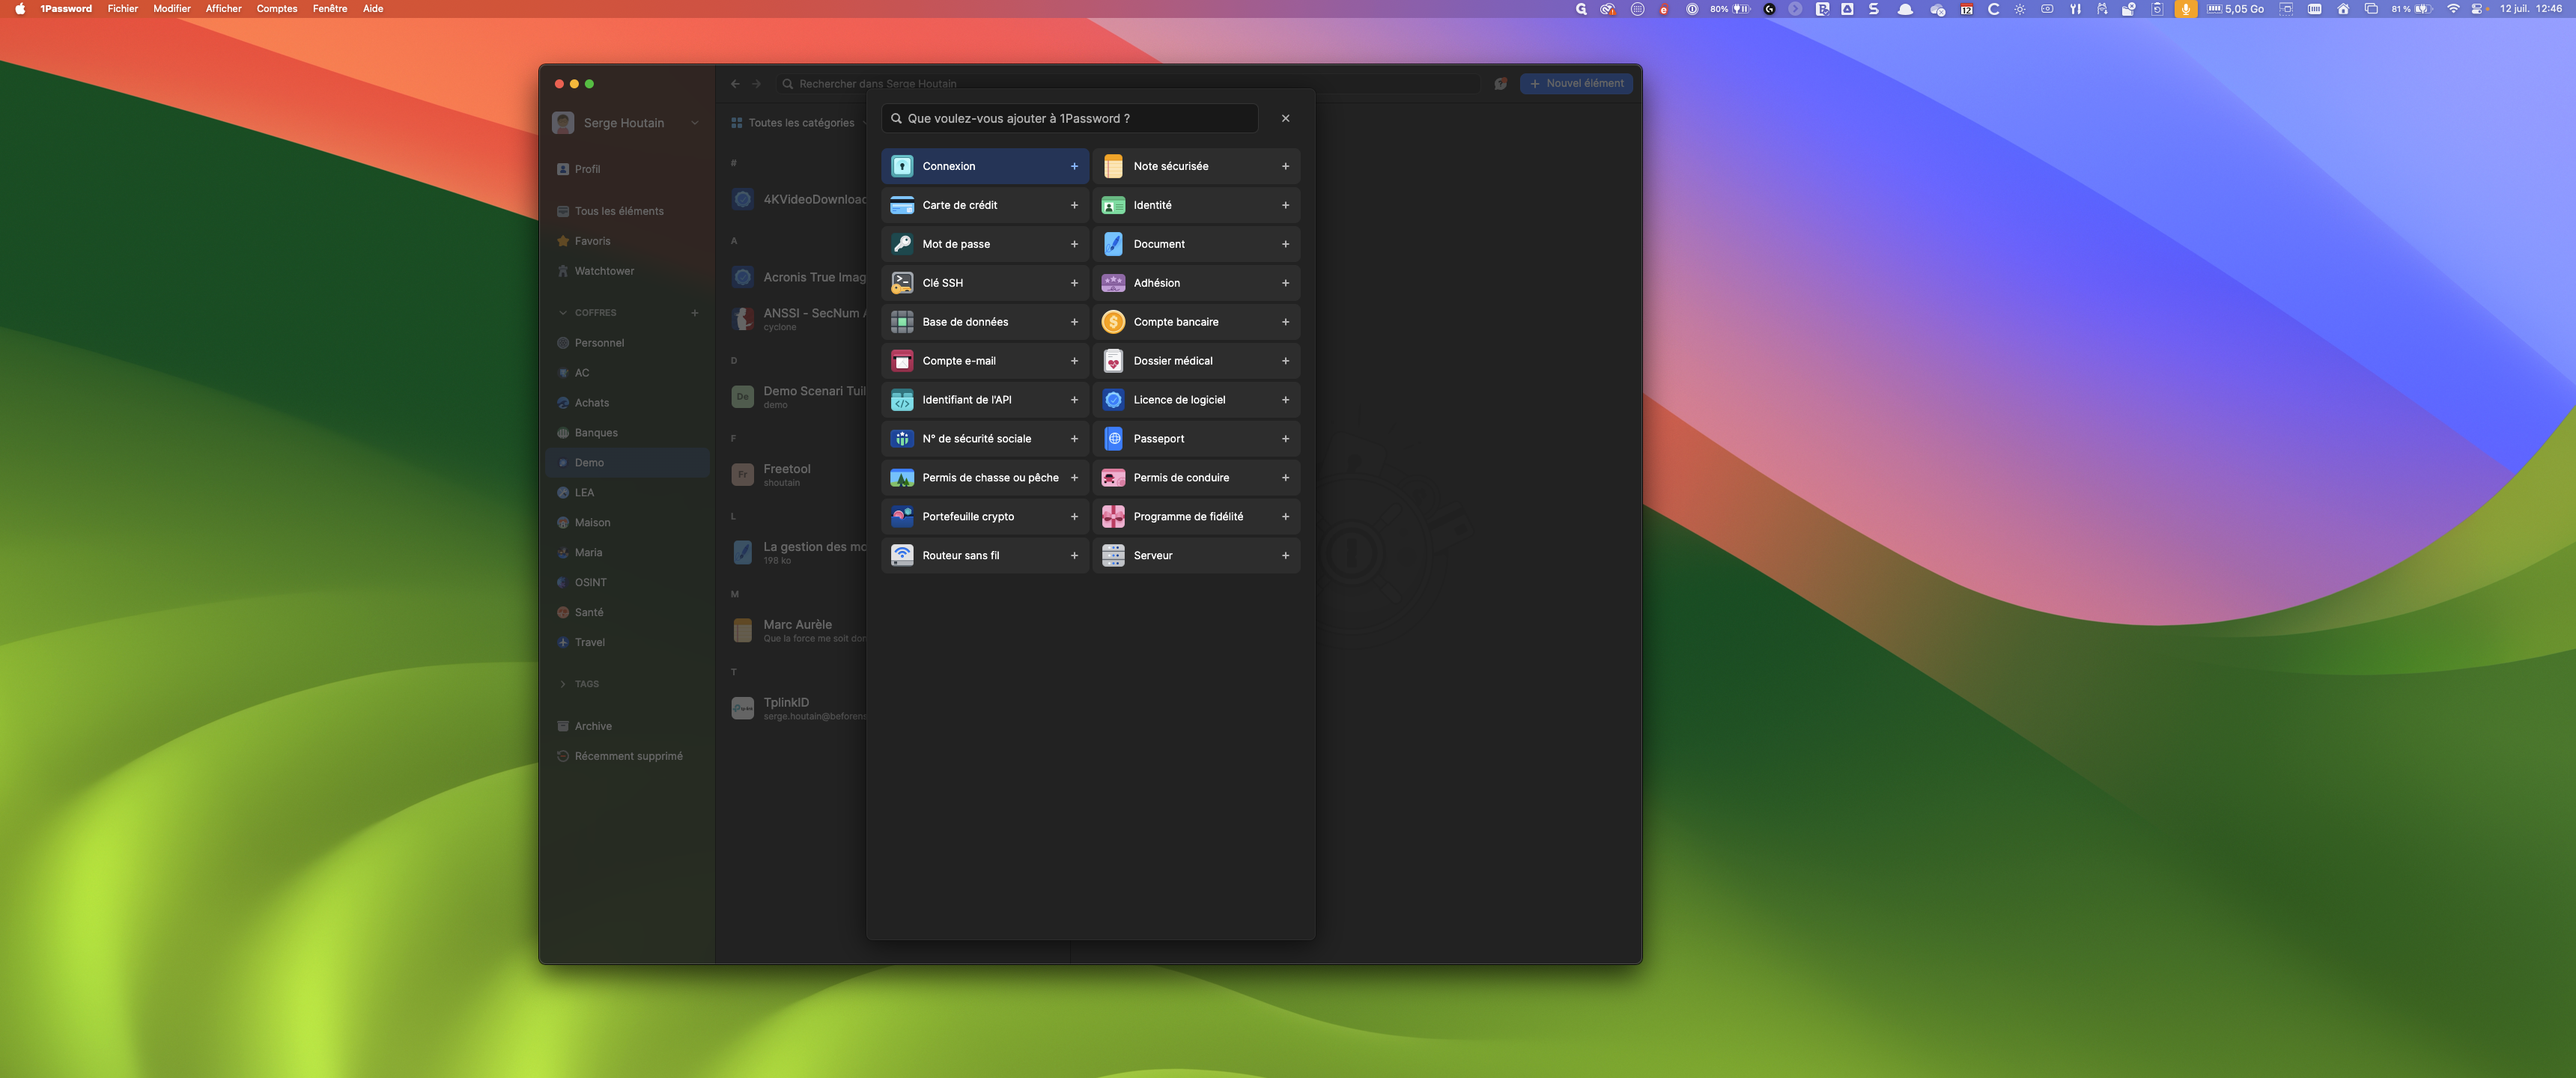Add a Connexion with its plus button
The height and width of the screenshot is (1078, 2576).
(1074, 166)
